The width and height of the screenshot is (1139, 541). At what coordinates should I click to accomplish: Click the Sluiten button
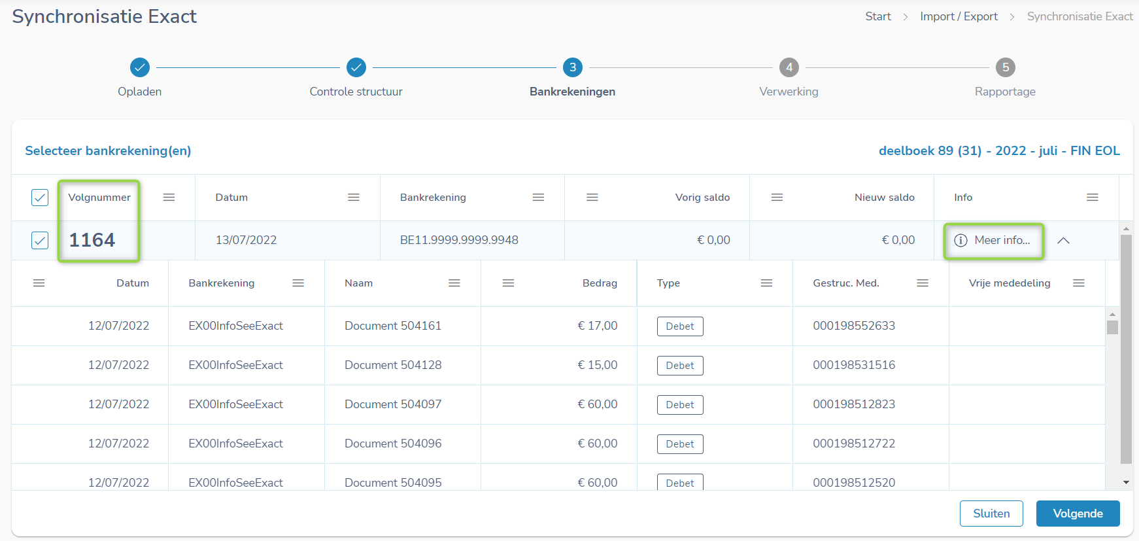pos(991,514)
